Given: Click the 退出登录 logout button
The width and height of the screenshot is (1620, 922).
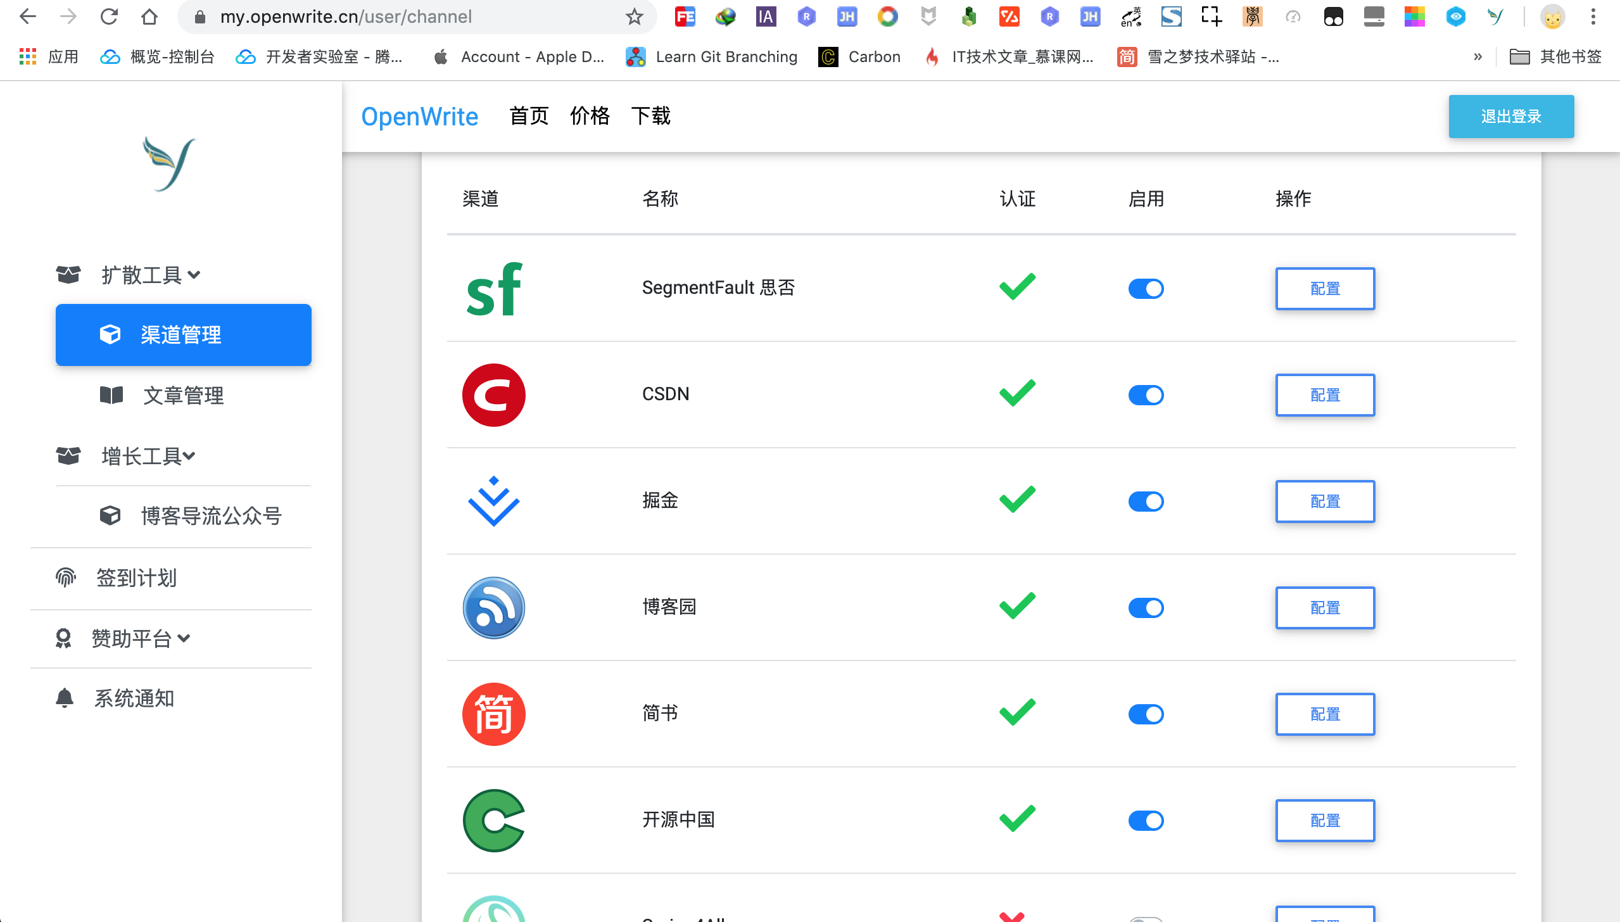Looking at the screenshot, I should pos(1510,116).
